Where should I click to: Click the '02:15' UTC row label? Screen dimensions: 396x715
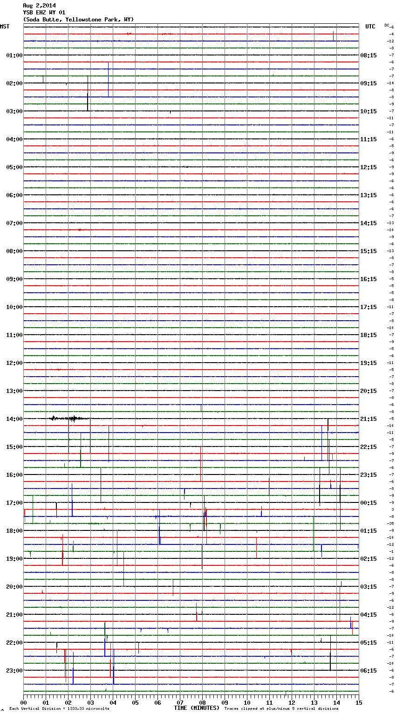(369, 559)
